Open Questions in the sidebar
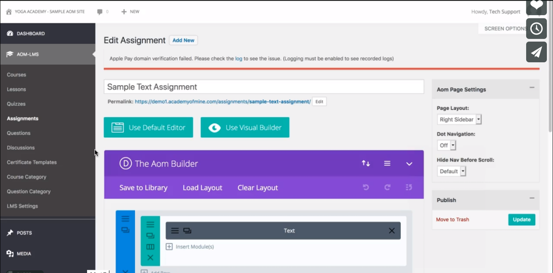 pos(18,133)
